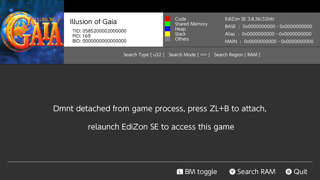
Task: Click the TID value line
Action: click(x=99, y=31)
